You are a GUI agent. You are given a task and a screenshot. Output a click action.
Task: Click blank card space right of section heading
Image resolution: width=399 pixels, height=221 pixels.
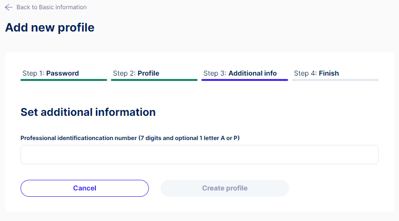click(x=267, y=112)
